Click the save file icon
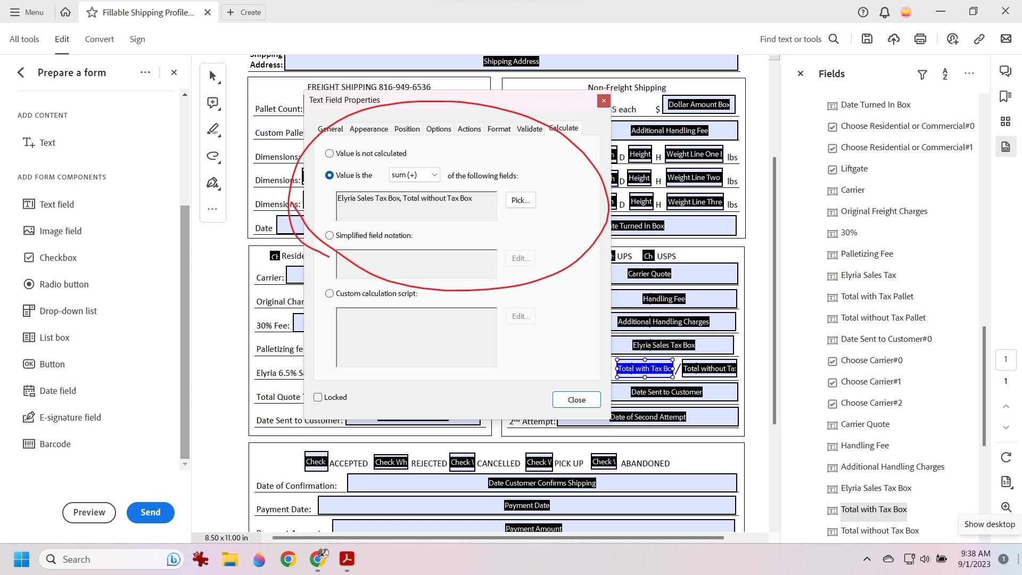Screen dimensions: 1022x575 867,39
